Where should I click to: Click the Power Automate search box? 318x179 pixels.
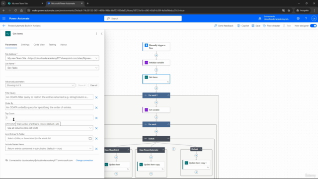tap(143, 18)
